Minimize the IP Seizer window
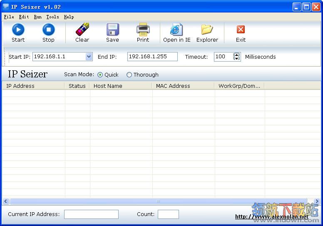This screenshot has width=323, height=226. coord(296,7)
